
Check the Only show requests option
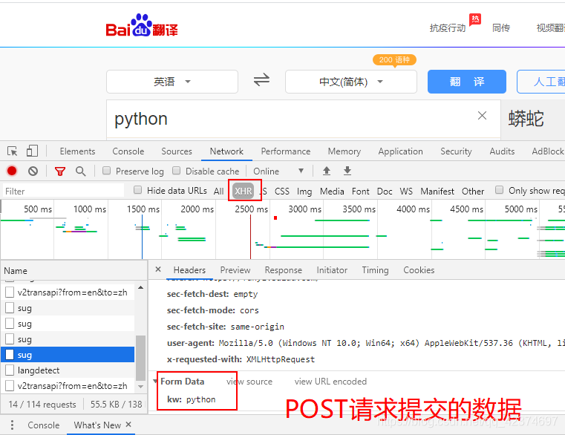499,190
